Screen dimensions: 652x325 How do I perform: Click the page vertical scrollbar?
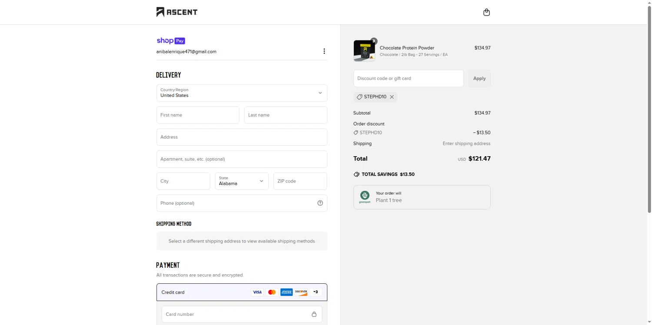(x=649, y=108)
